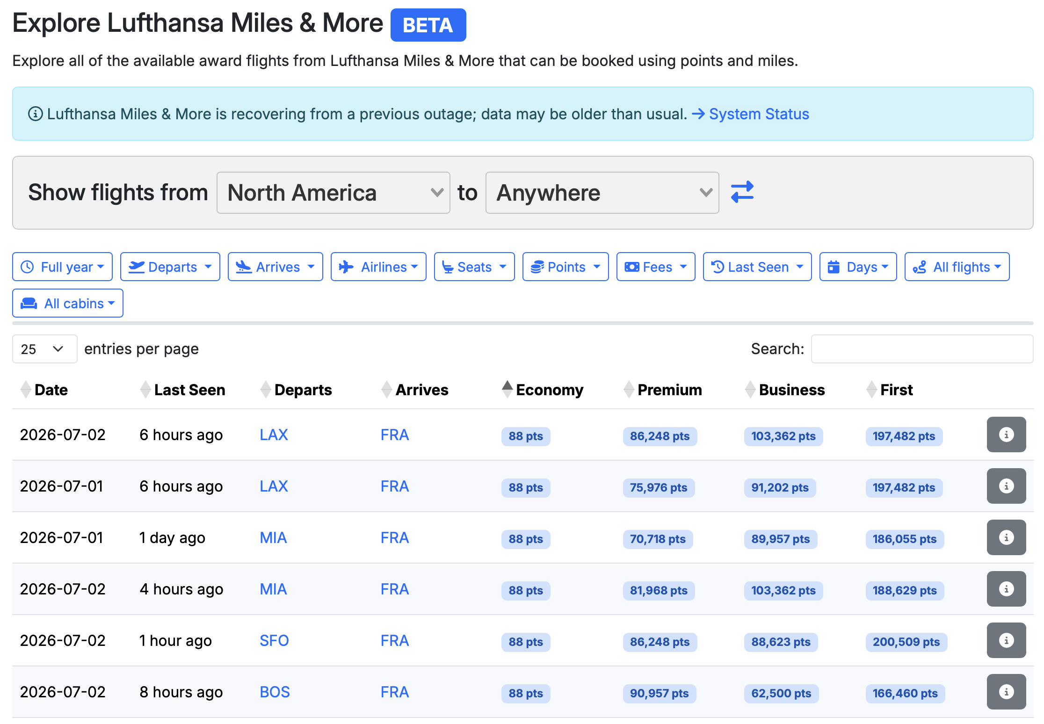The image size is (1044, 724).
Task: Select 91,202 pts Business fare
Action: (x=780, y=487)
